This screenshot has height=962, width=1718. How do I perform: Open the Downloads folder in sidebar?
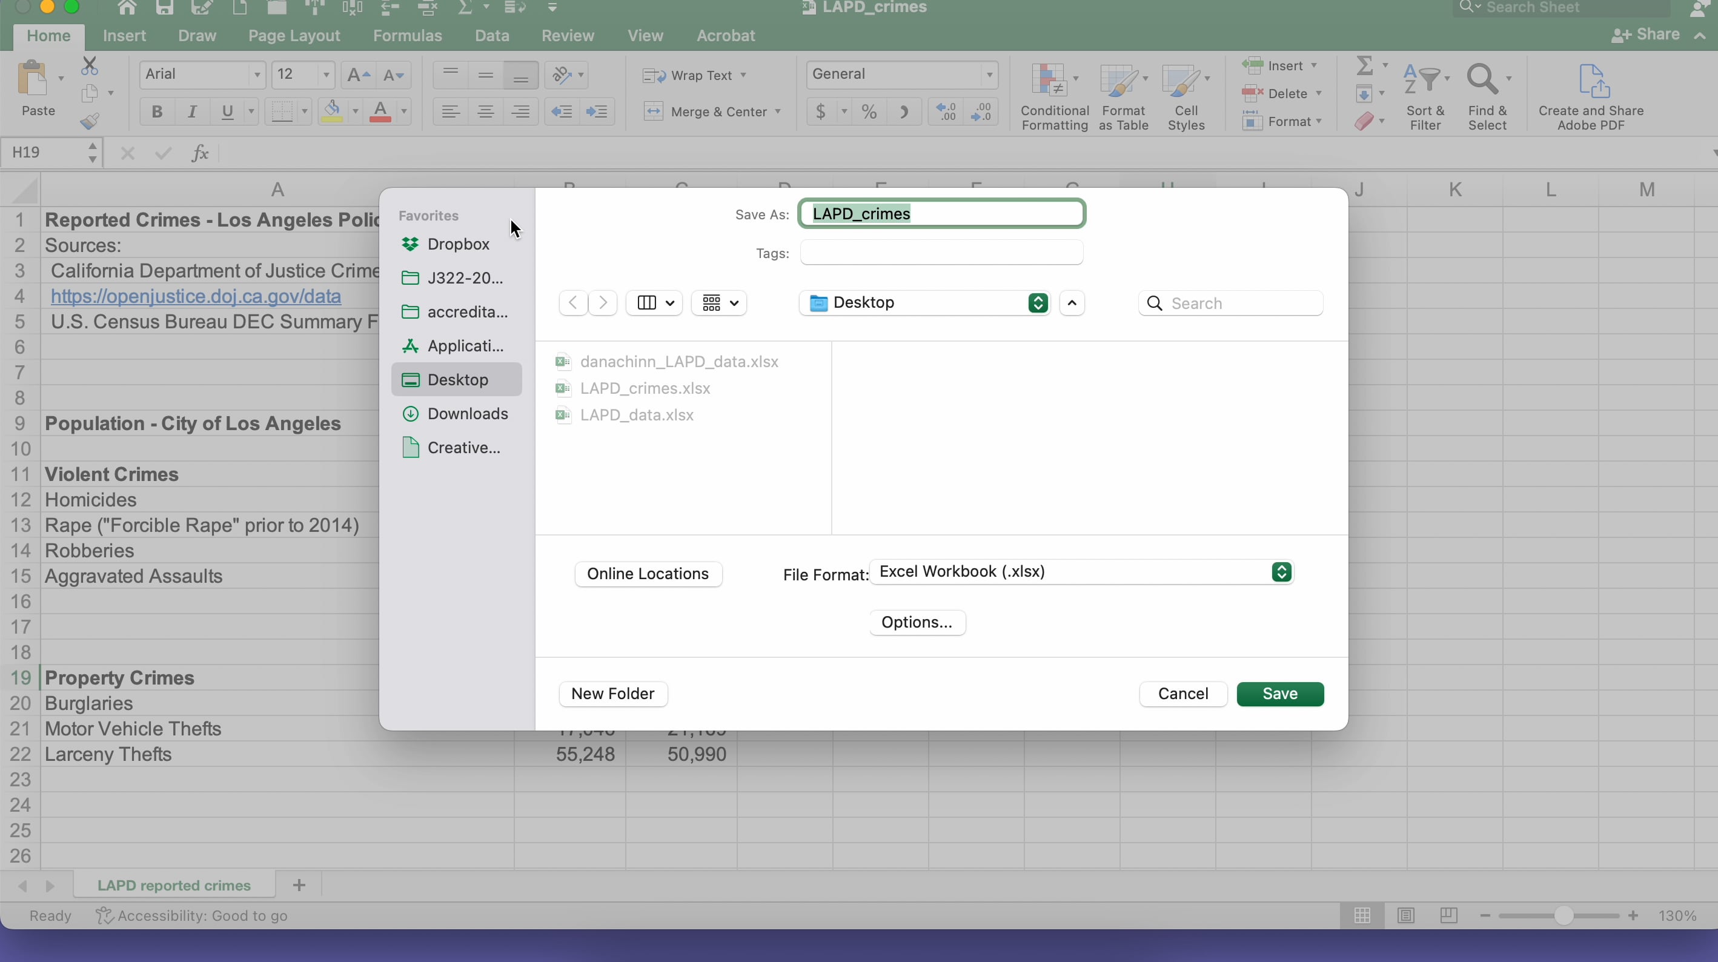pos(467,414)
